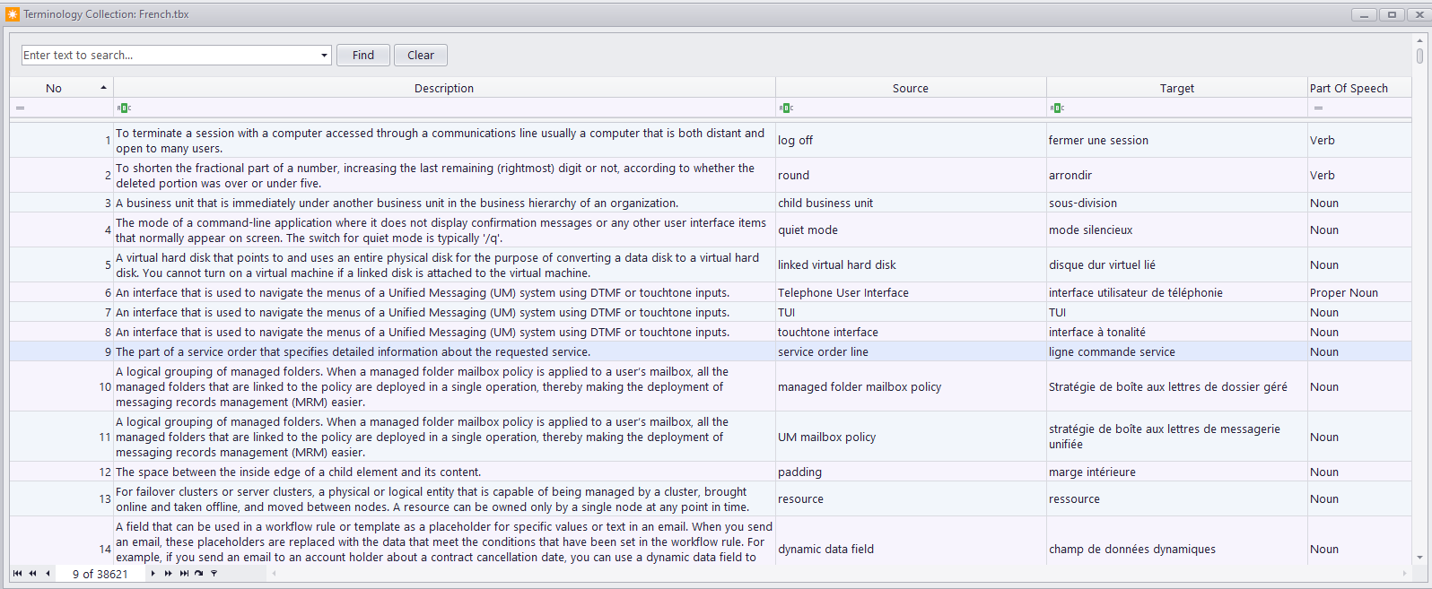Select description 'The space between the inside edge'
Viewport: 1432px width, 589px height.
coord(444,472)
